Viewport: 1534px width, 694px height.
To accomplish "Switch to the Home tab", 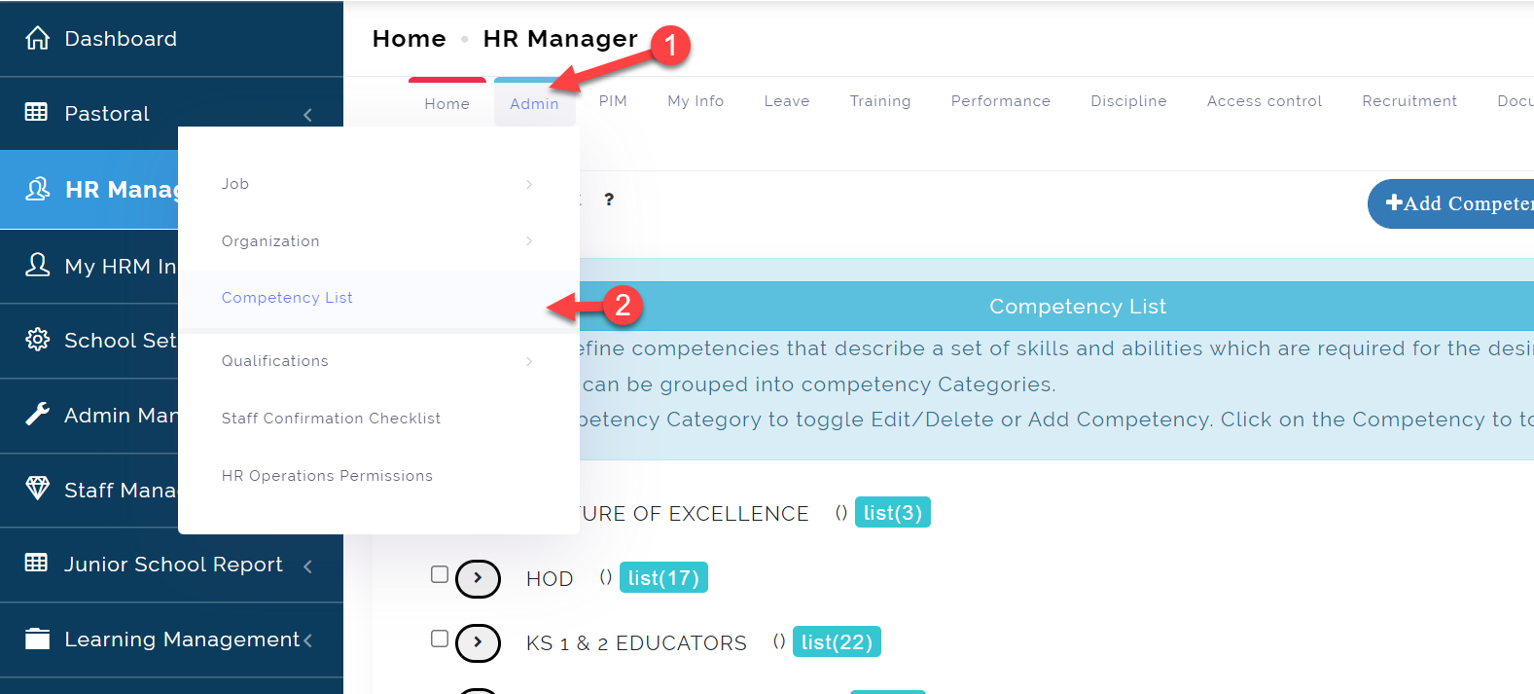I will (x=447, y=103).
